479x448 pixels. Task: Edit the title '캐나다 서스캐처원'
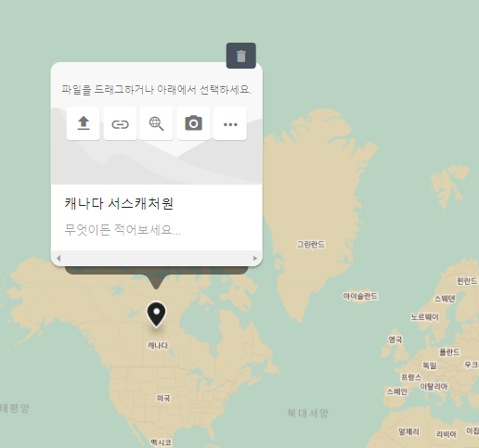[x=119, y=204]
